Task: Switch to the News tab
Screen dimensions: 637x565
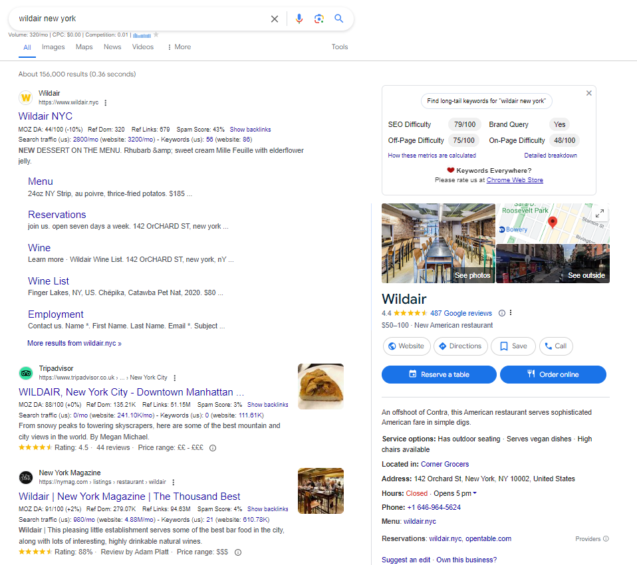Action: [112, 47]
